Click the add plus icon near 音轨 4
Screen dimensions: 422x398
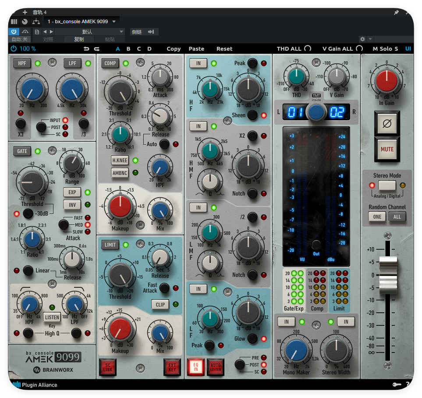click(25, 12)
